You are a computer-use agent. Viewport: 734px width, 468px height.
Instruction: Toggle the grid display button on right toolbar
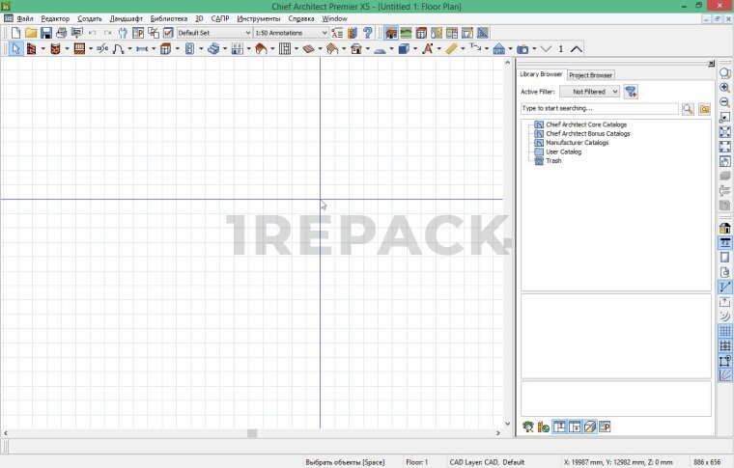click(x=724, y=331)
